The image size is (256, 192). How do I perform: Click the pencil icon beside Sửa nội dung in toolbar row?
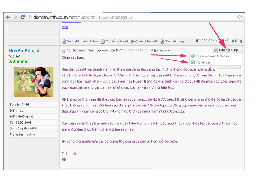[x=162, y=41]
